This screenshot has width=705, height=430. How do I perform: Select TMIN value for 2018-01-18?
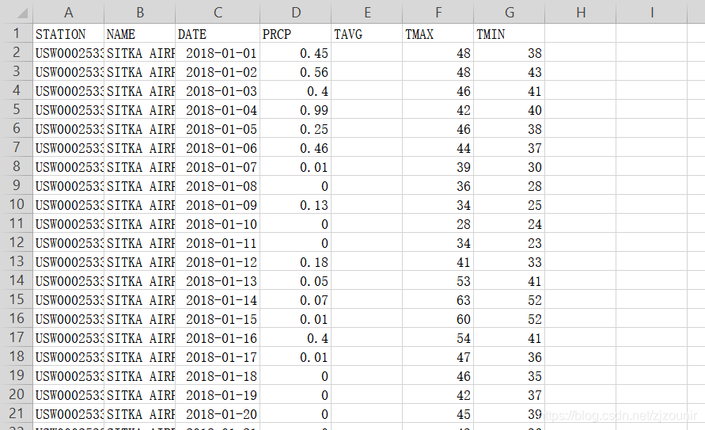[509, 376]
